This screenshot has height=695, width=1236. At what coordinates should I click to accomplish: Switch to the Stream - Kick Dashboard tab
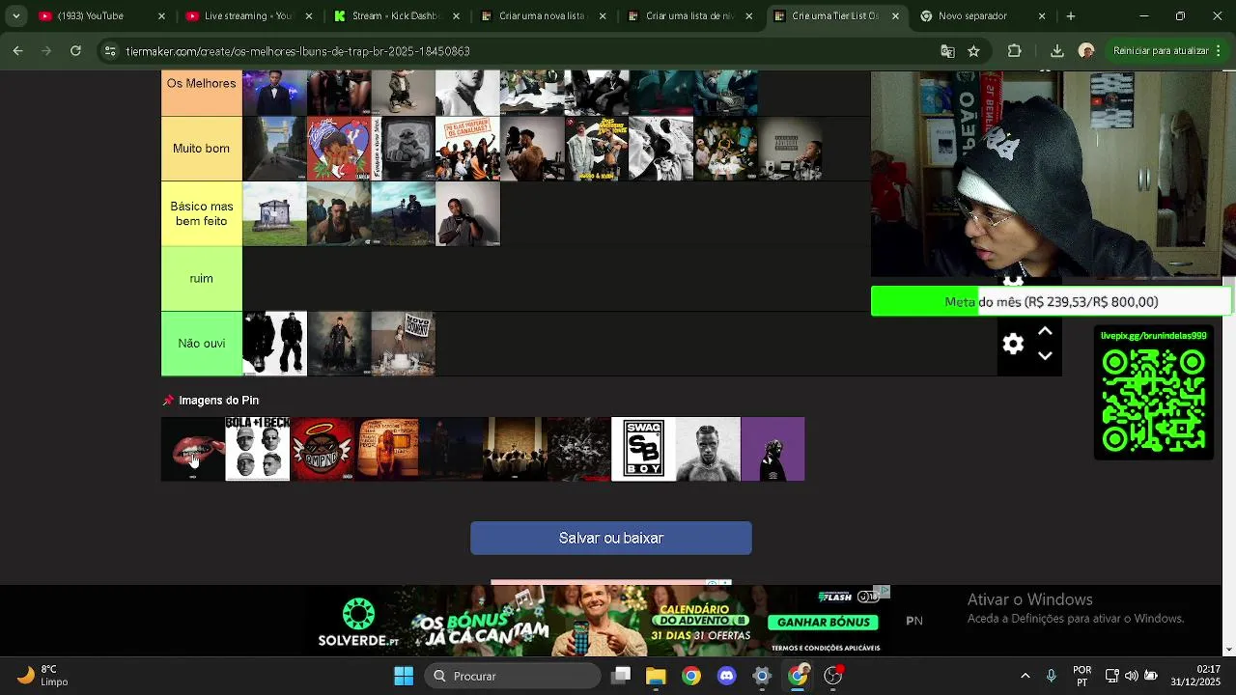click(x=396, y=15)
